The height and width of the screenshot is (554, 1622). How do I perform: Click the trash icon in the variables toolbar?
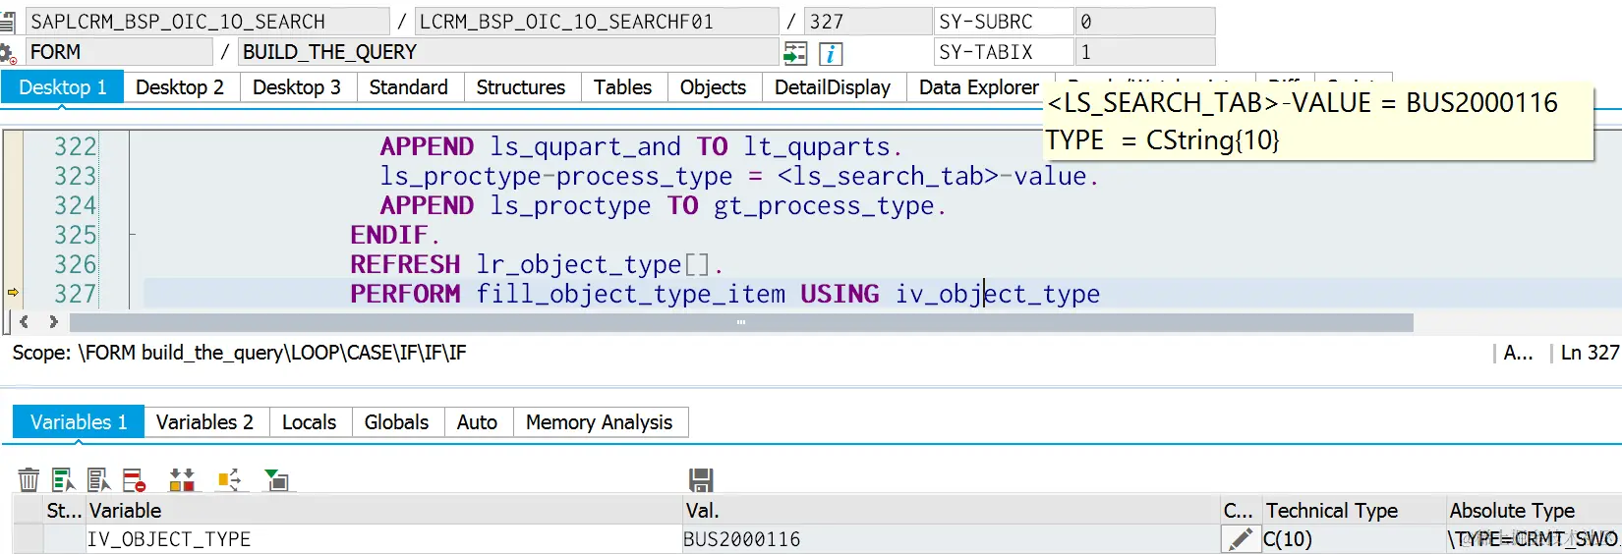pos(29,479)
